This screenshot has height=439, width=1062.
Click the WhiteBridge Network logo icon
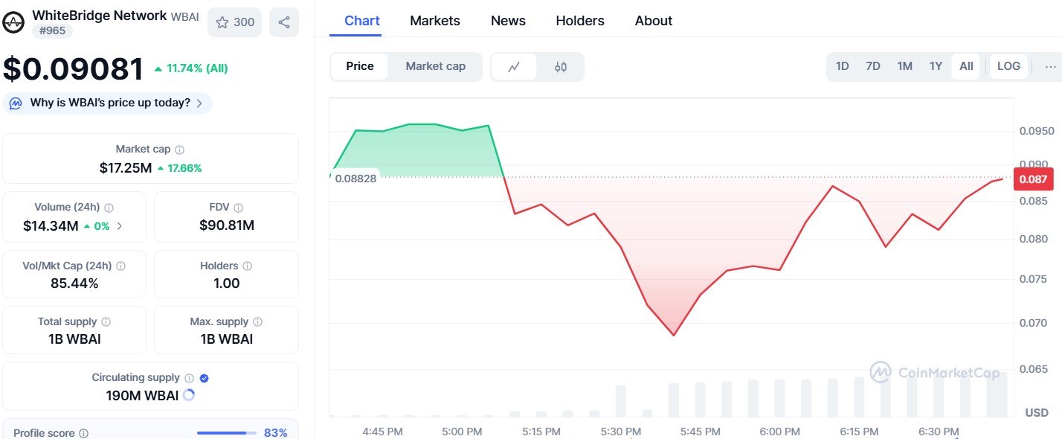tap(13, 22)
